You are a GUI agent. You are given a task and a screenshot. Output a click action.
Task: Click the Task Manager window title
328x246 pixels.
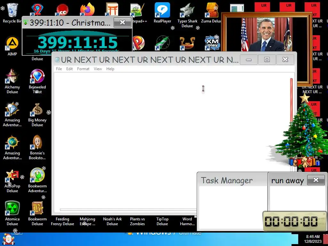coord(227,180)
